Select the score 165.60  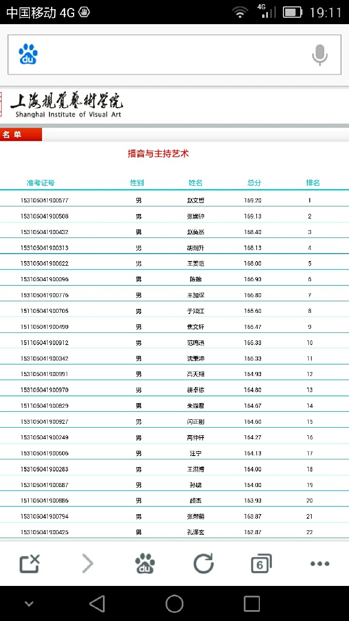click(253, 311)
